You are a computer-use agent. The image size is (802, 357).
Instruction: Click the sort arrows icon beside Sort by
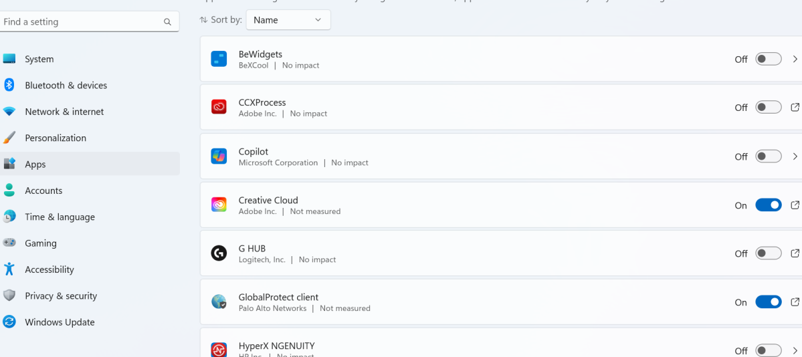point(203,20)
